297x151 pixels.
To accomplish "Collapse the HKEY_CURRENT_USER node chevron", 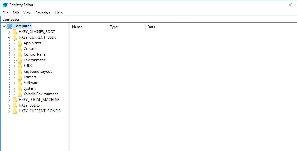I will (9, 37).
